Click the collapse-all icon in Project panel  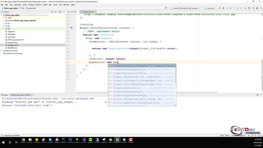(x=56, y=12)
